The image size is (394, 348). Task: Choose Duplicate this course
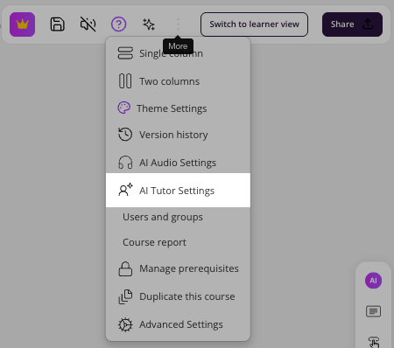coord(178,296)
